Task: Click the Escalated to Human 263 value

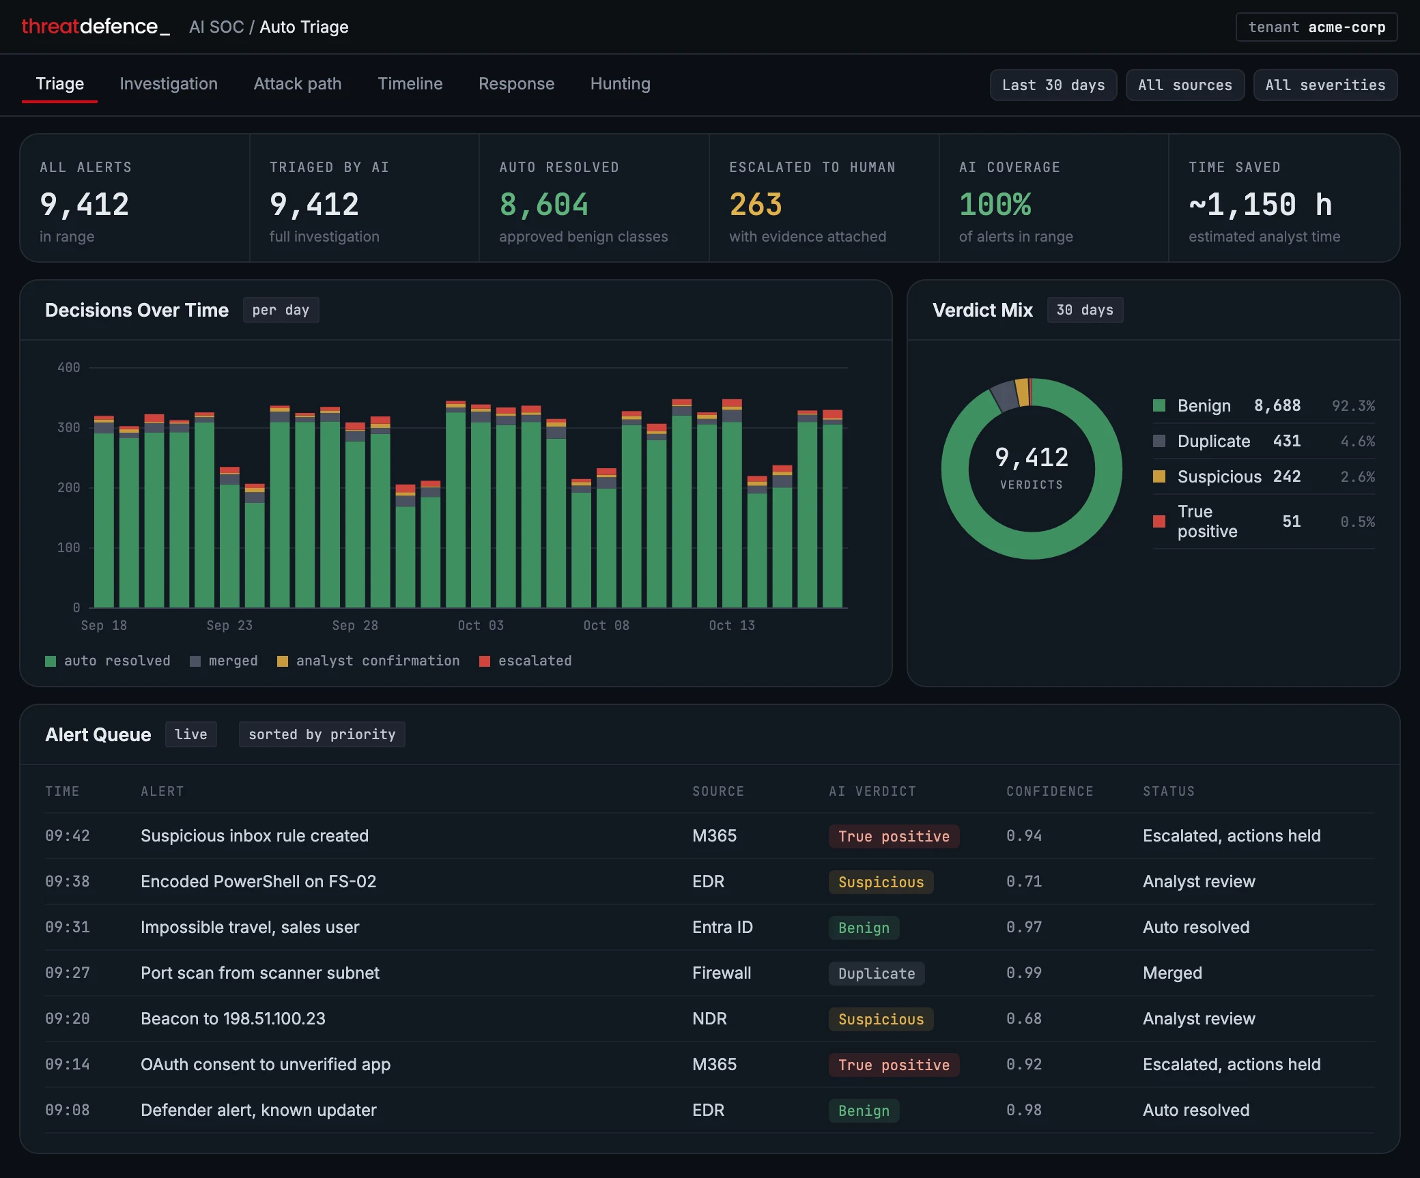Action: 756,205
